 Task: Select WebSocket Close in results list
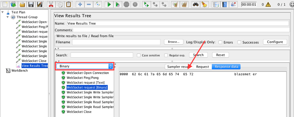(x=79, y=112)
